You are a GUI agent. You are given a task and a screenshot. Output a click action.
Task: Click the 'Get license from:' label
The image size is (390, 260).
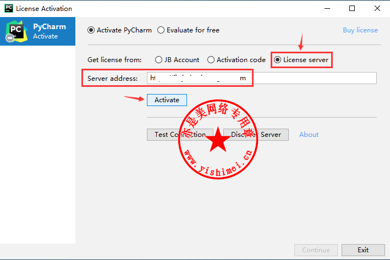tap(114, 60)
